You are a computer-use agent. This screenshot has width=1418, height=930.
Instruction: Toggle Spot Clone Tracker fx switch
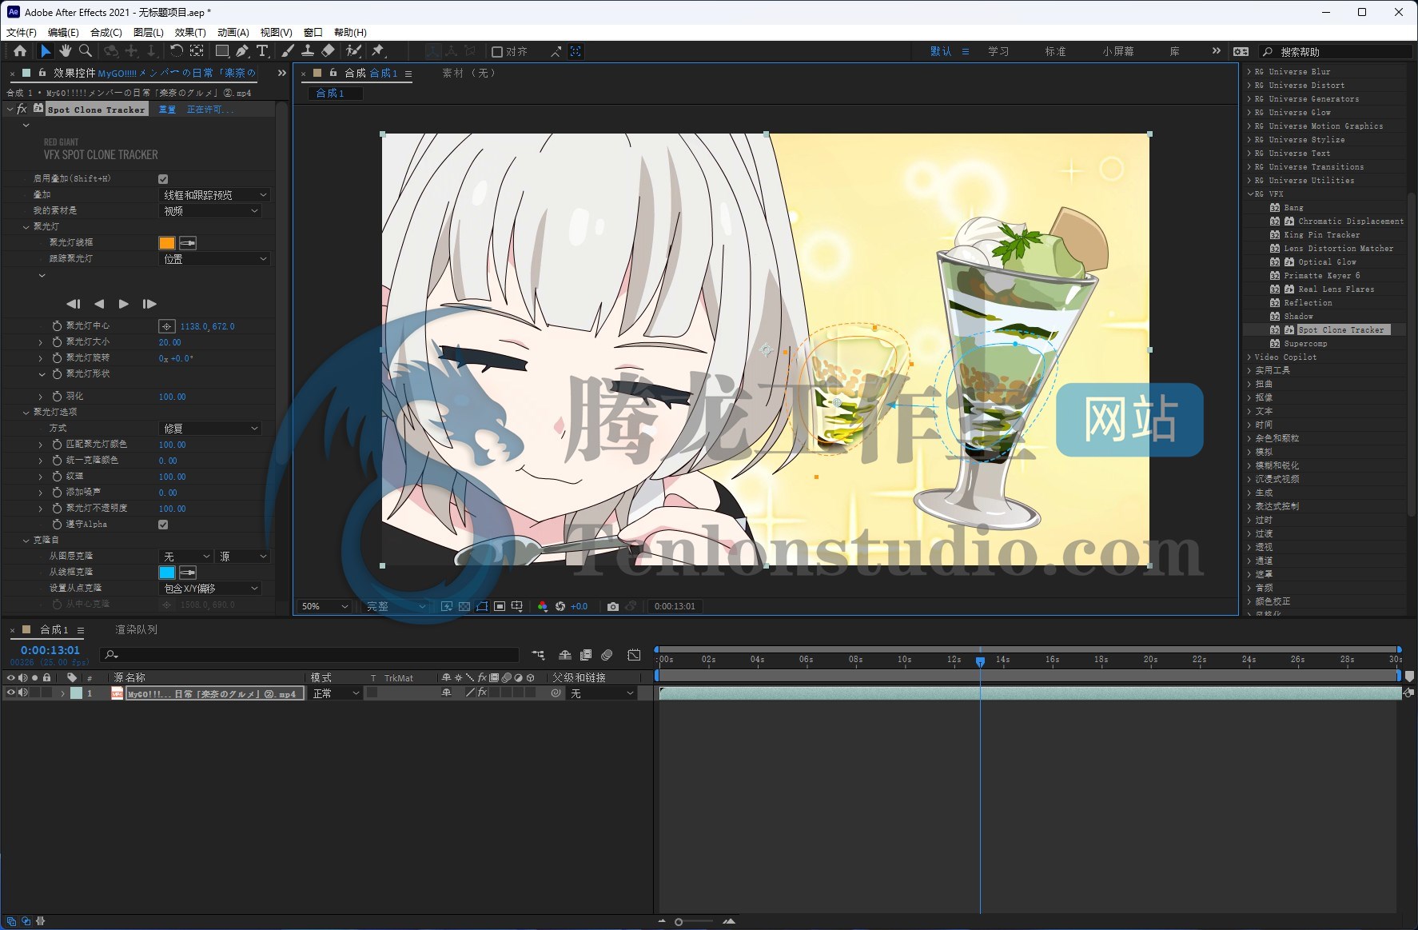click(x=22, y=109)
